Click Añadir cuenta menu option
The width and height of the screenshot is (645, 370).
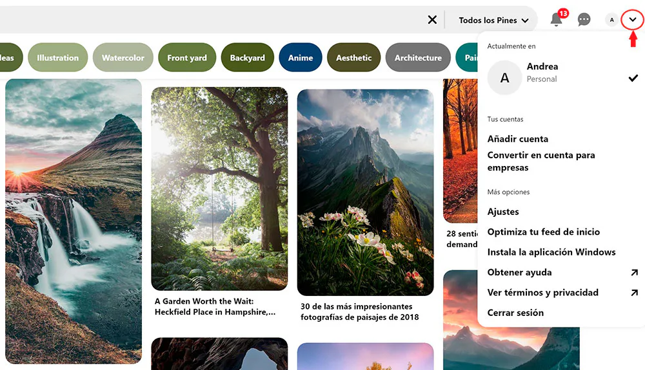point(517,138)
